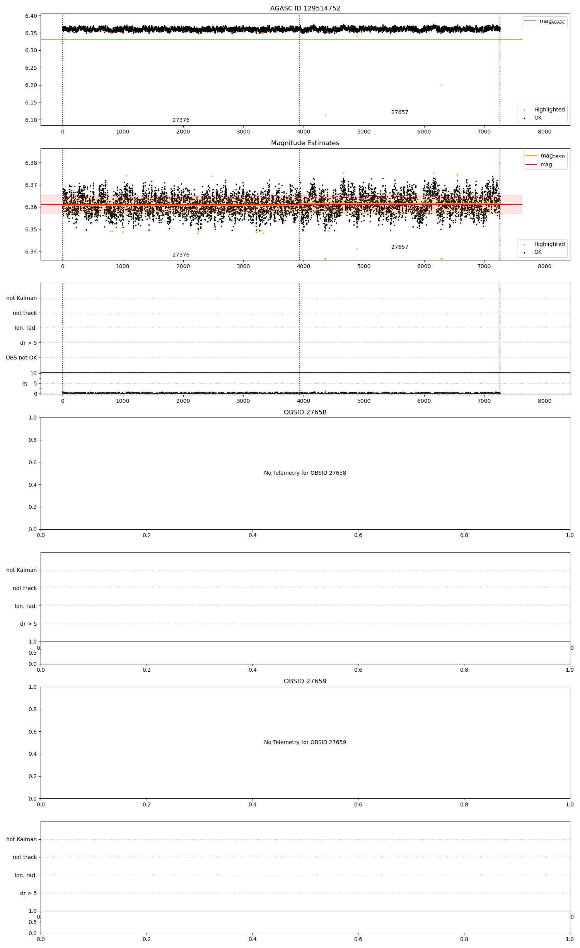Click the "27657" label in the top plot

click(x=400, y=113)
